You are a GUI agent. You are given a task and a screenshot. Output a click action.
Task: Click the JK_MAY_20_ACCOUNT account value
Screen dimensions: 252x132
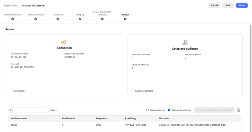23,67
